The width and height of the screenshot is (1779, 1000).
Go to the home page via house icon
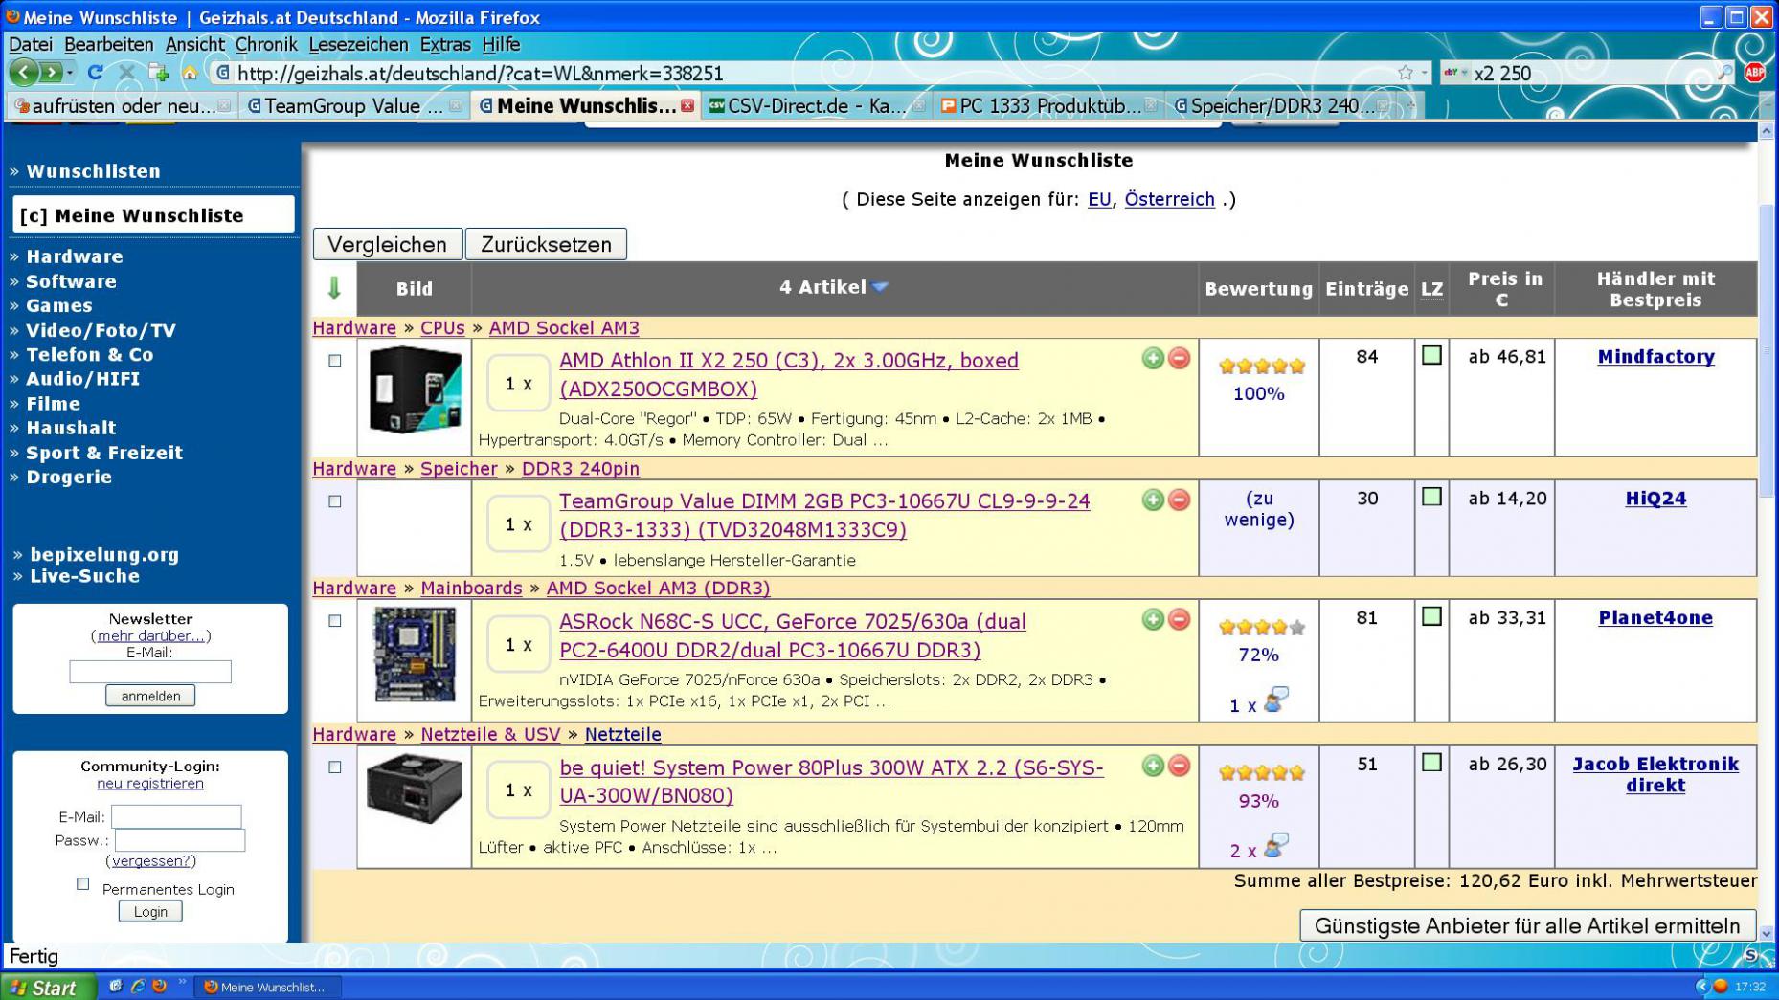190,73
